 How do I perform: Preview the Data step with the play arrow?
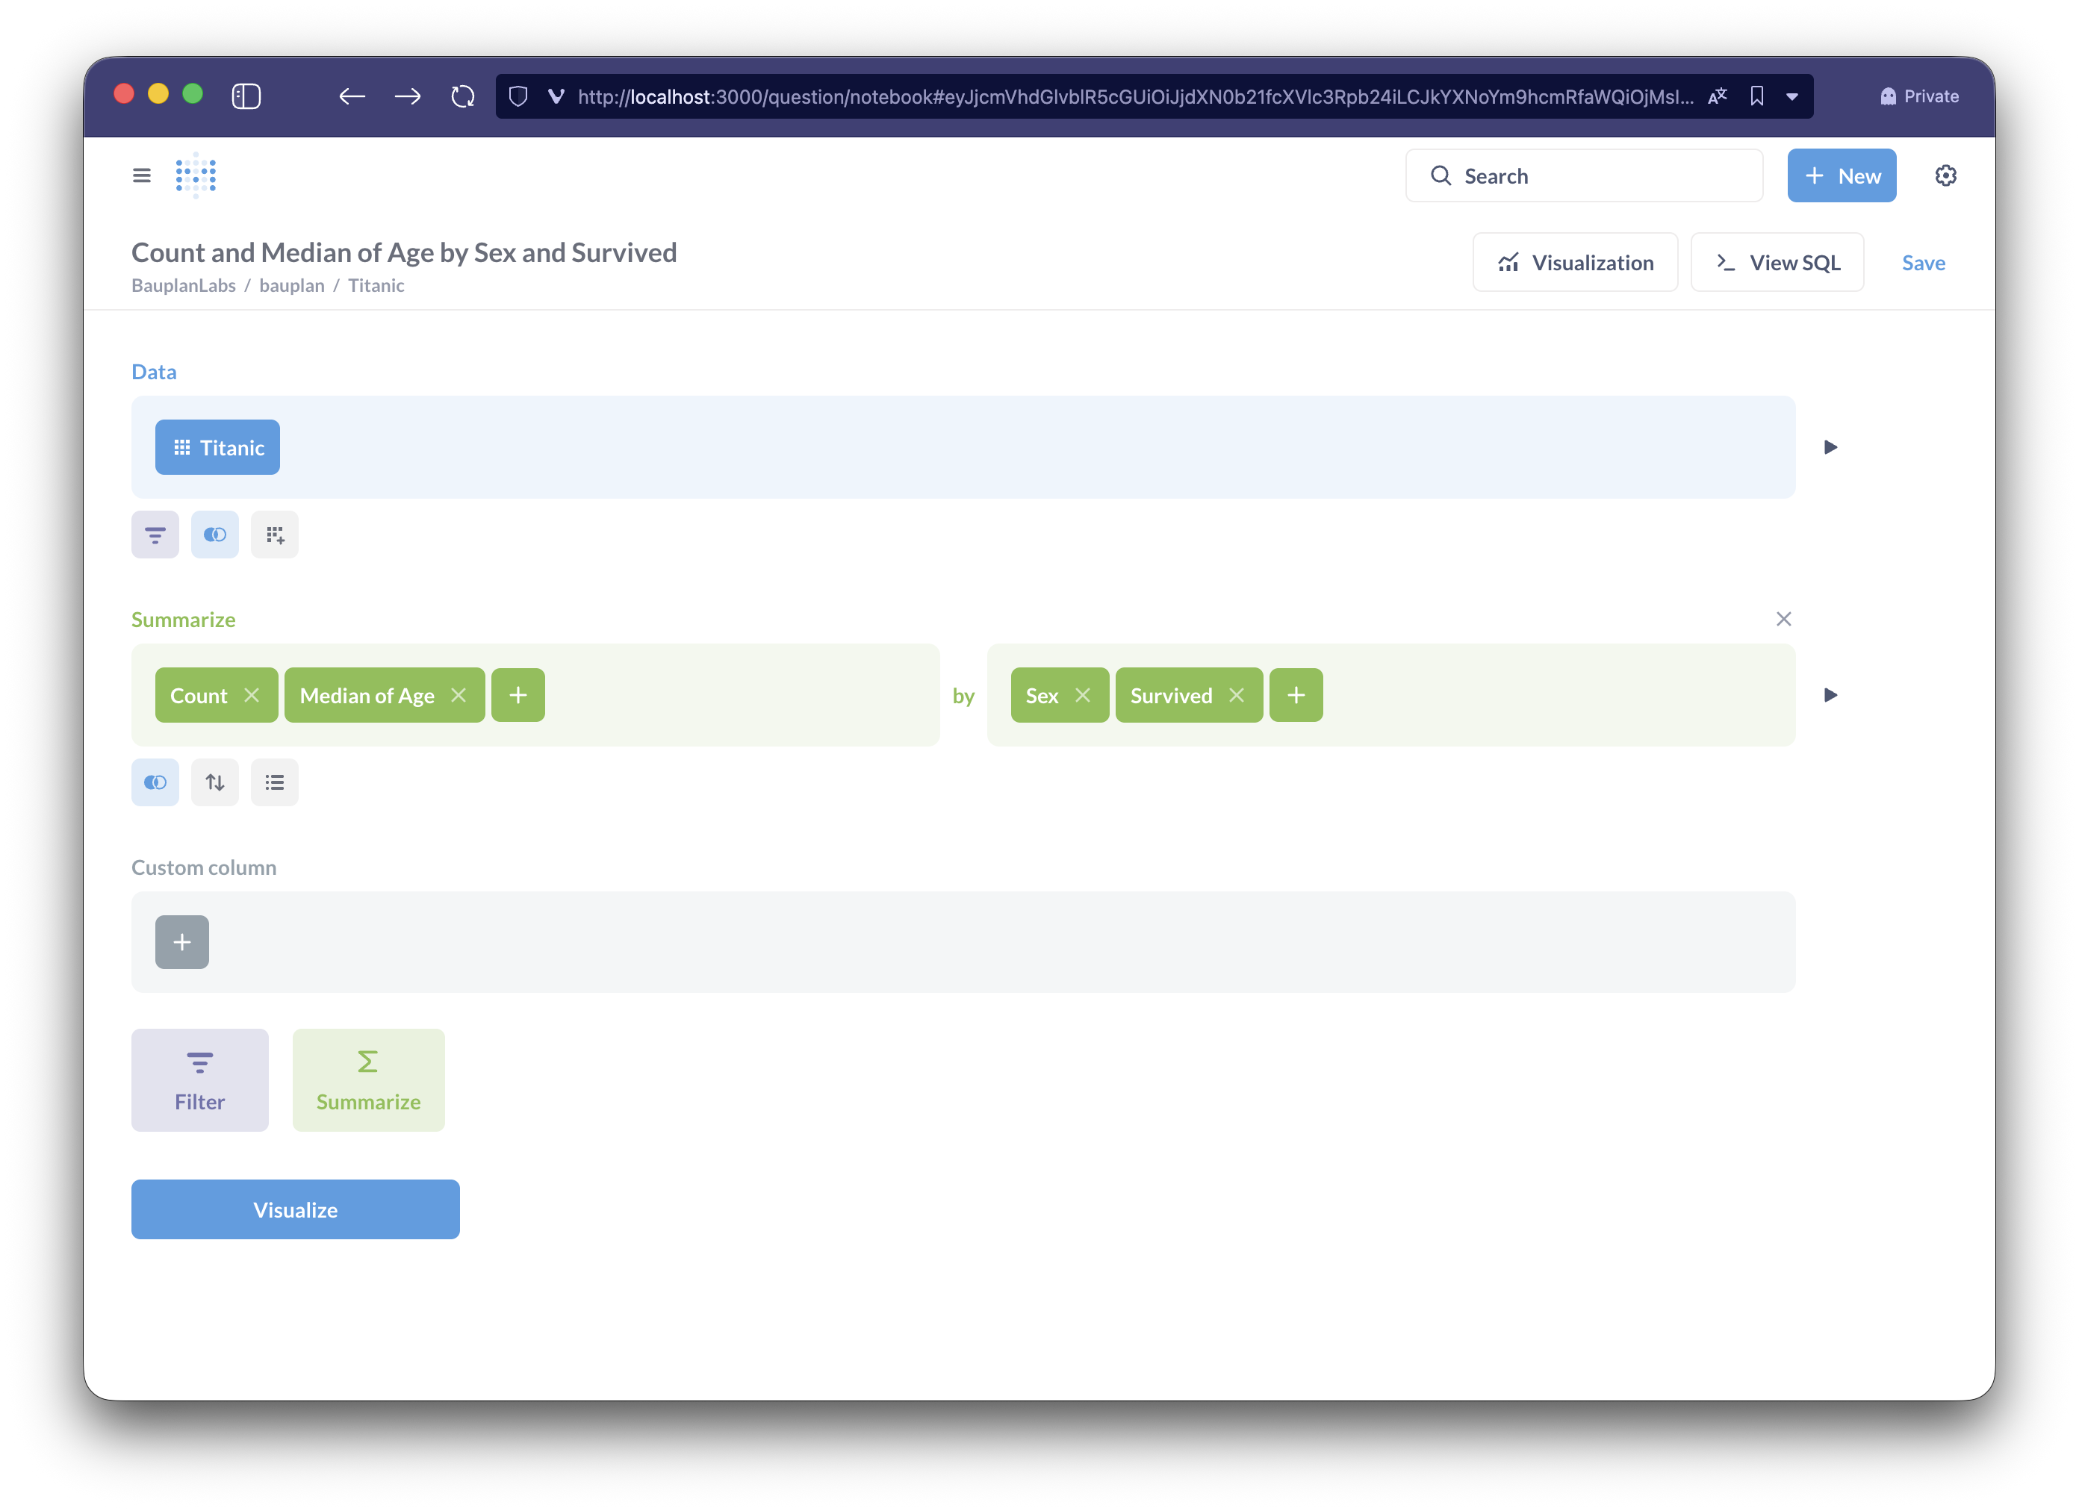pyautogui.click(x=1830, y=447)
